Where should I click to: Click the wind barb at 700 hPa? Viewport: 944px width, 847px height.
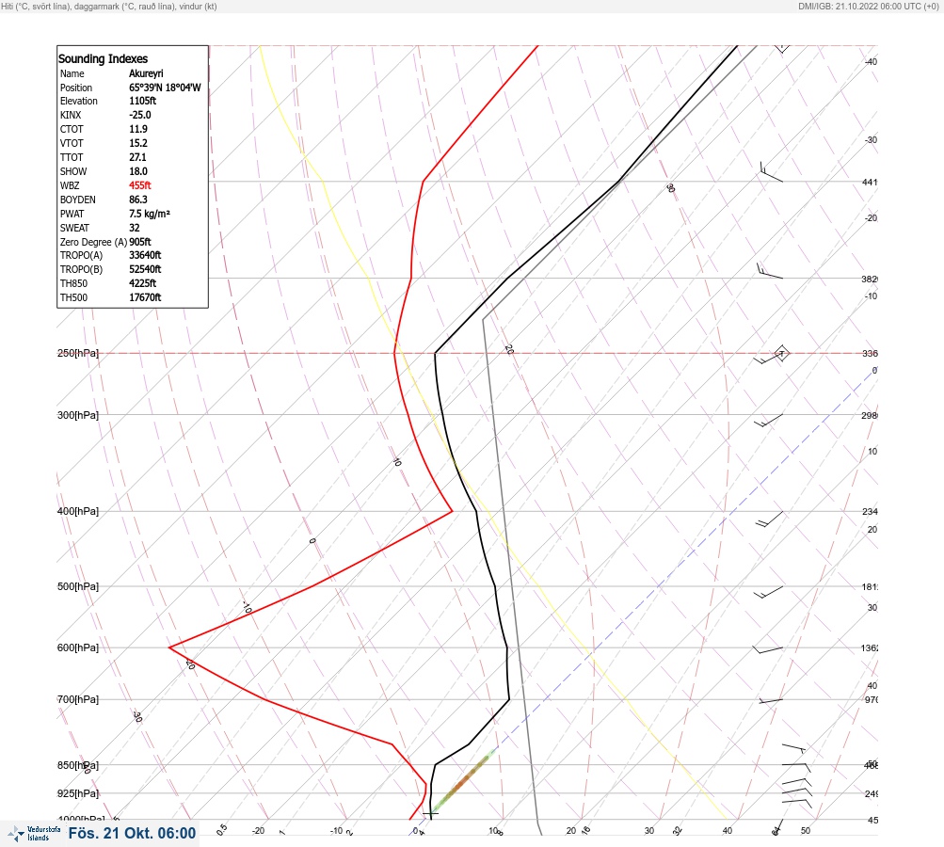(771, 701)
